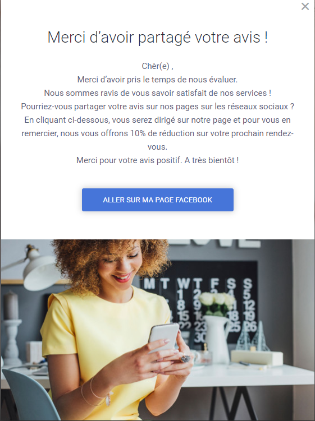The image size is (315, 421).
Task: Click the wall calendar in the photo
Action: [199, 300]
